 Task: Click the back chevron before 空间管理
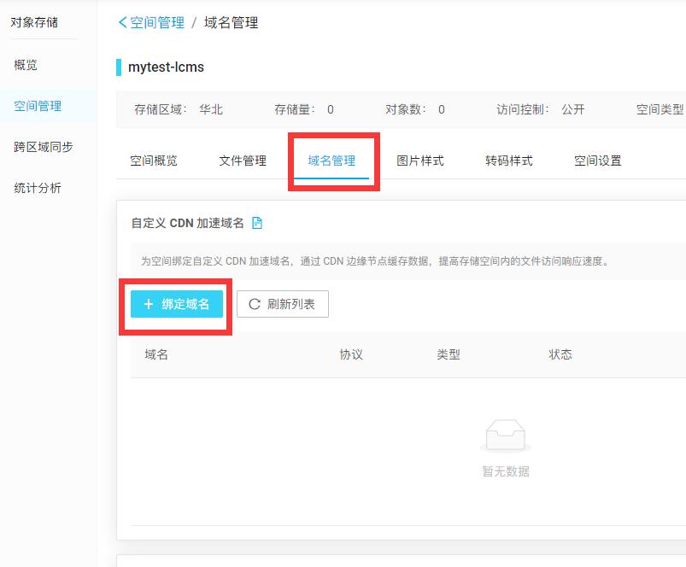(122, 22)
